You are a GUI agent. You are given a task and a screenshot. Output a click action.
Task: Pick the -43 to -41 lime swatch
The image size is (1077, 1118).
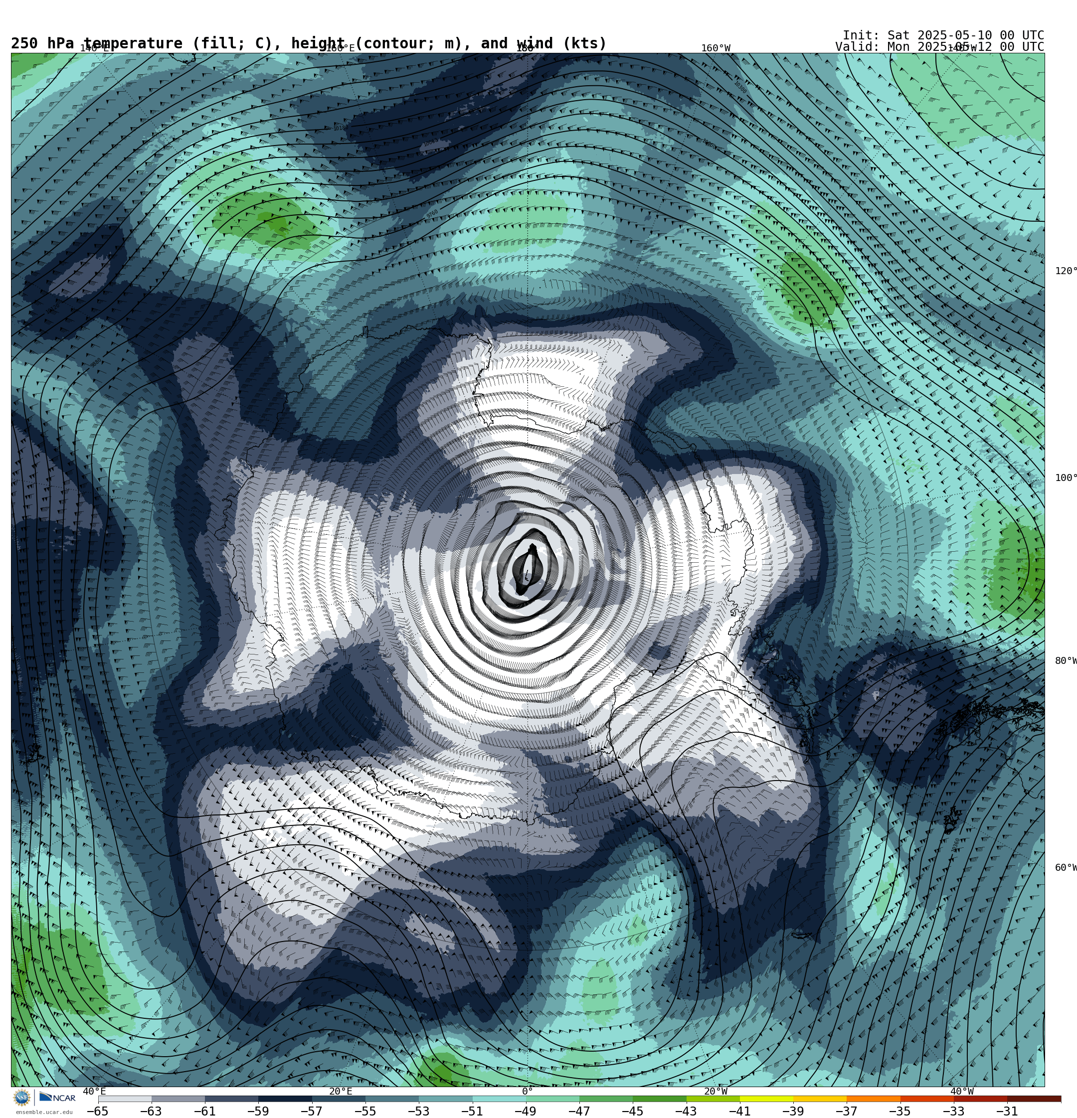[714, 1099]
